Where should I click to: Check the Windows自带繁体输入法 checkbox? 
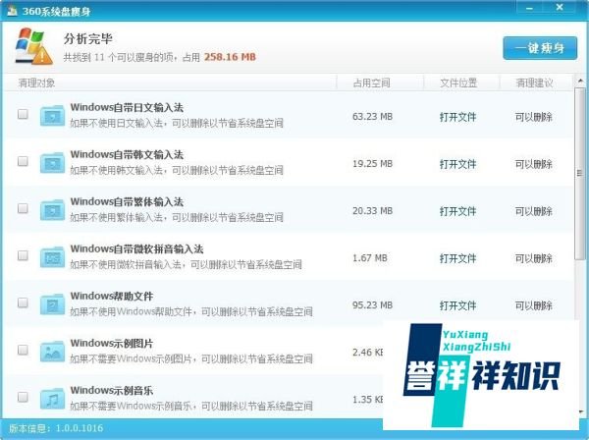(23, 208)
